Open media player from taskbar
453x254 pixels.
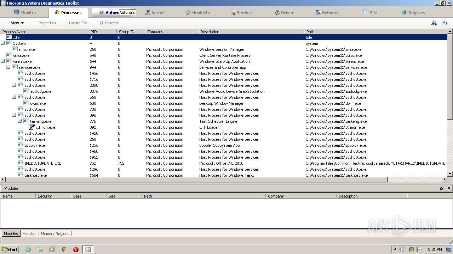point(52,249)
